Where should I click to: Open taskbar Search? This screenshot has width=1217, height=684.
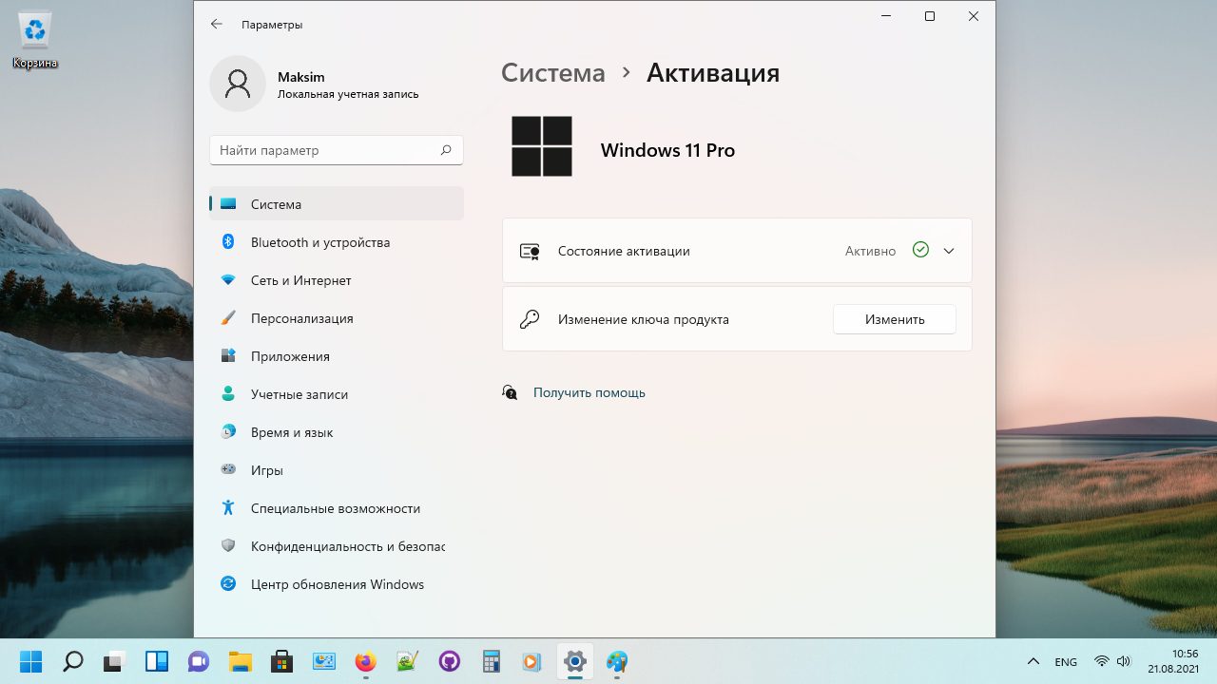pos(73,661)
